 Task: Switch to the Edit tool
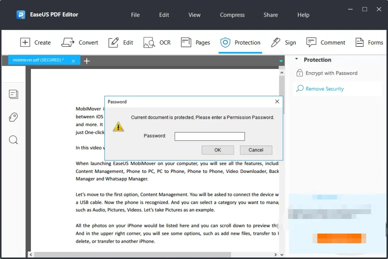[x=121, y=42]
